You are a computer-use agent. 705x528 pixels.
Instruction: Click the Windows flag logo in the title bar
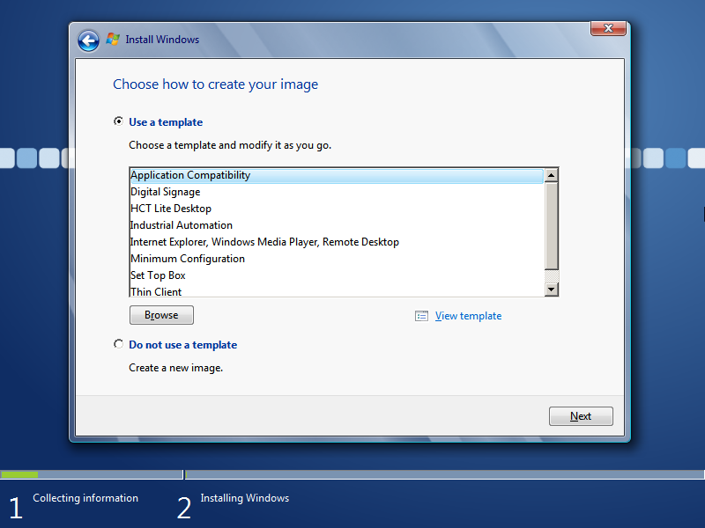coord(113,40)
